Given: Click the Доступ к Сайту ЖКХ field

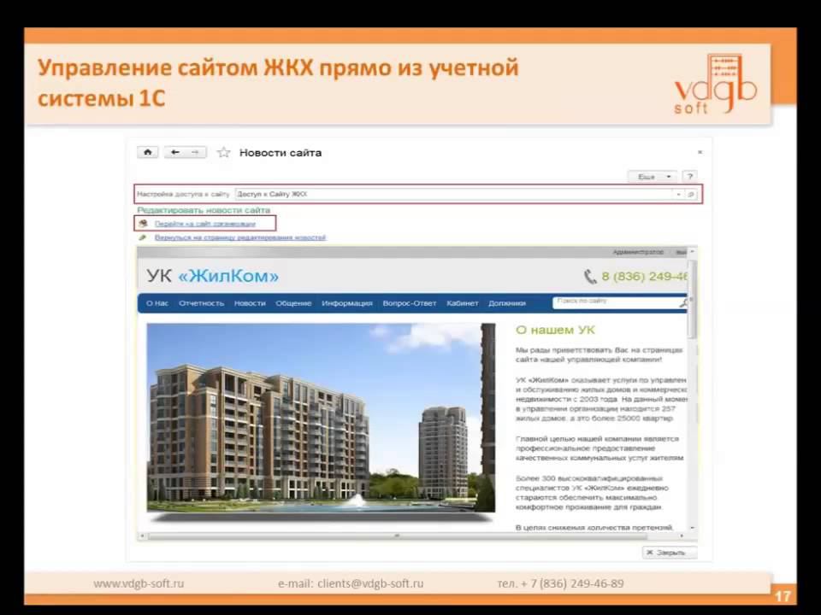Looking at the screenshot, I should [453, 194].
